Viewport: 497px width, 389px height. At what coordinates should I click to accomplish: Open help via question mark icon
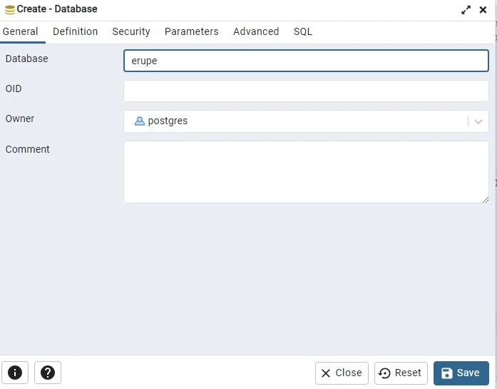coord(48,373)
